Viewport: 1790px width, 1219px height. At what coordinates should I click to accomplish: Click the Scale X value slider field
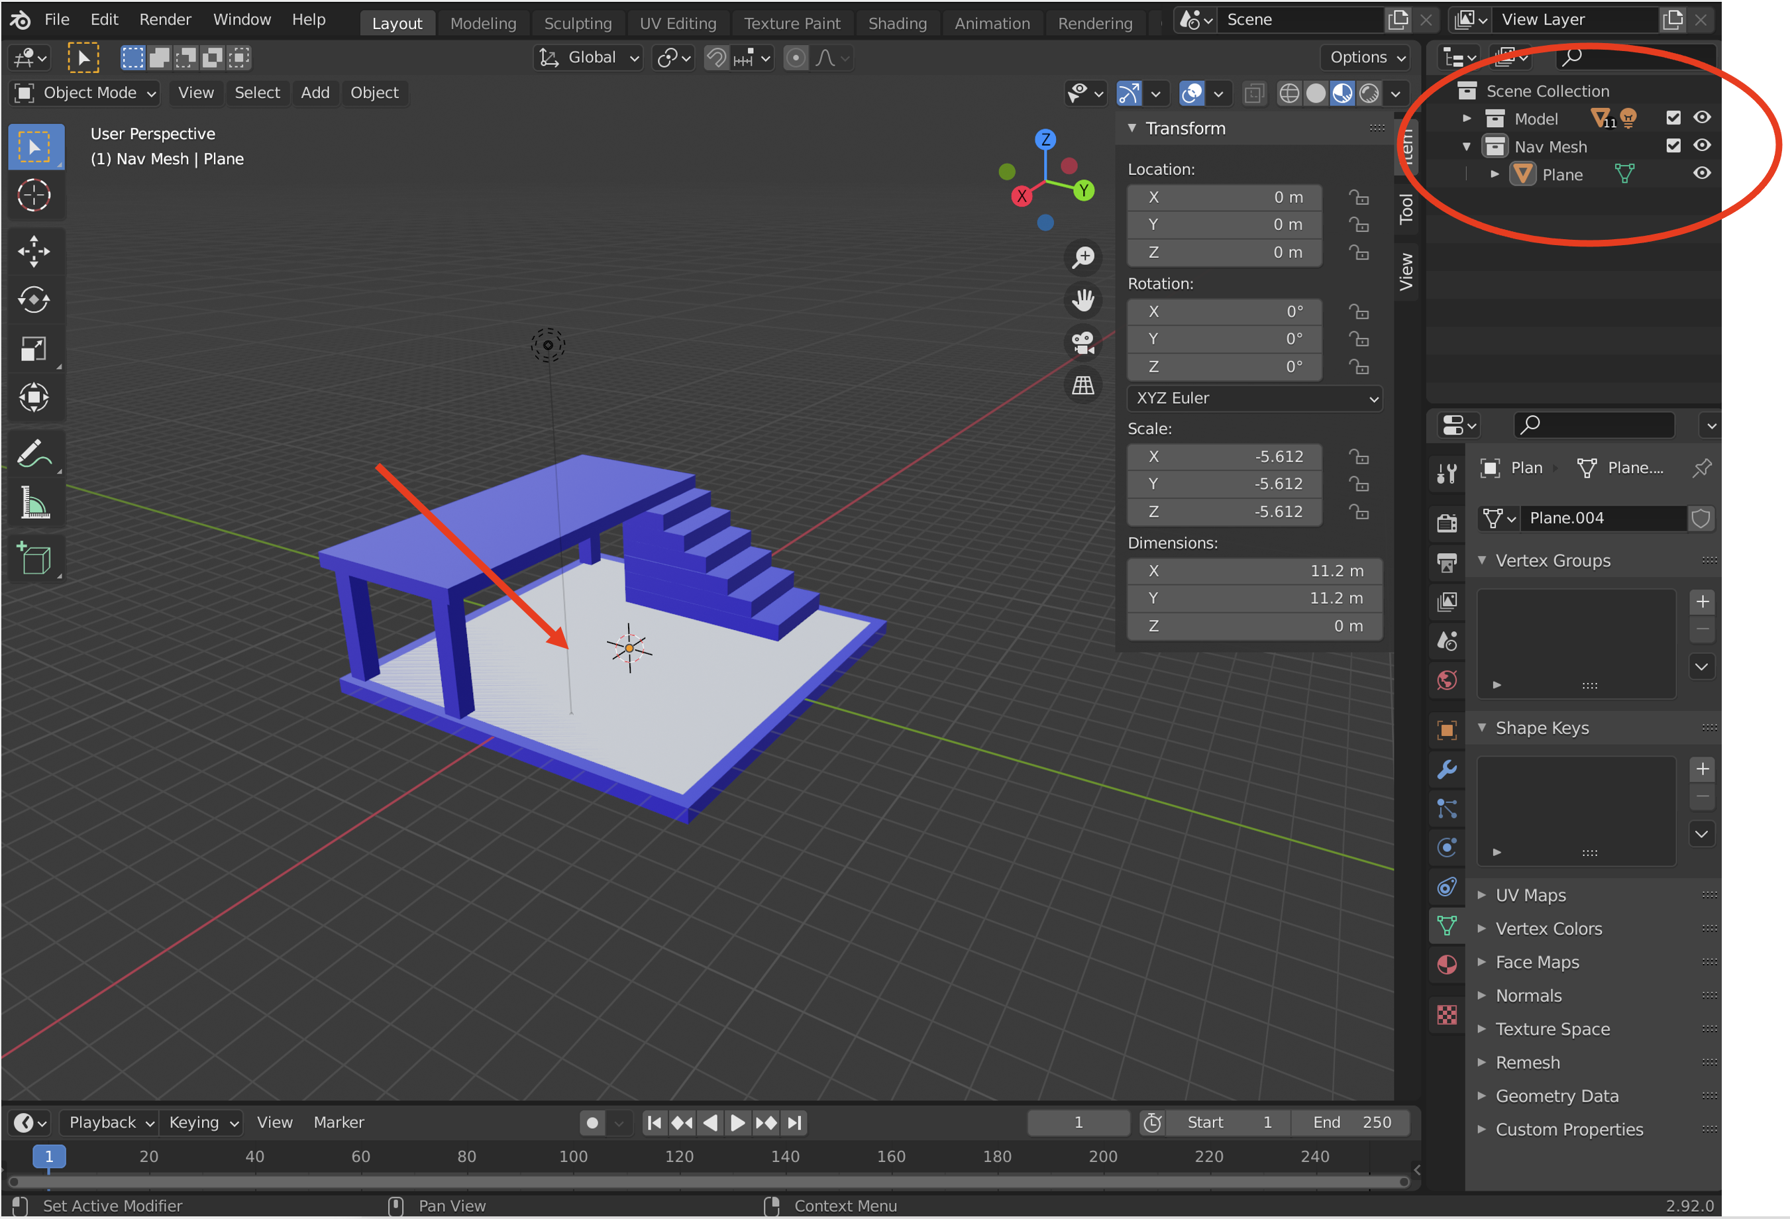[1225, 456]
